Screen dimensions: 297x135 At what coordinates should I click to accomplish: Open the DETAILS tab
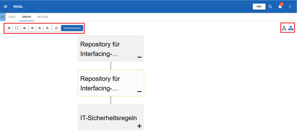coord(43,17)
